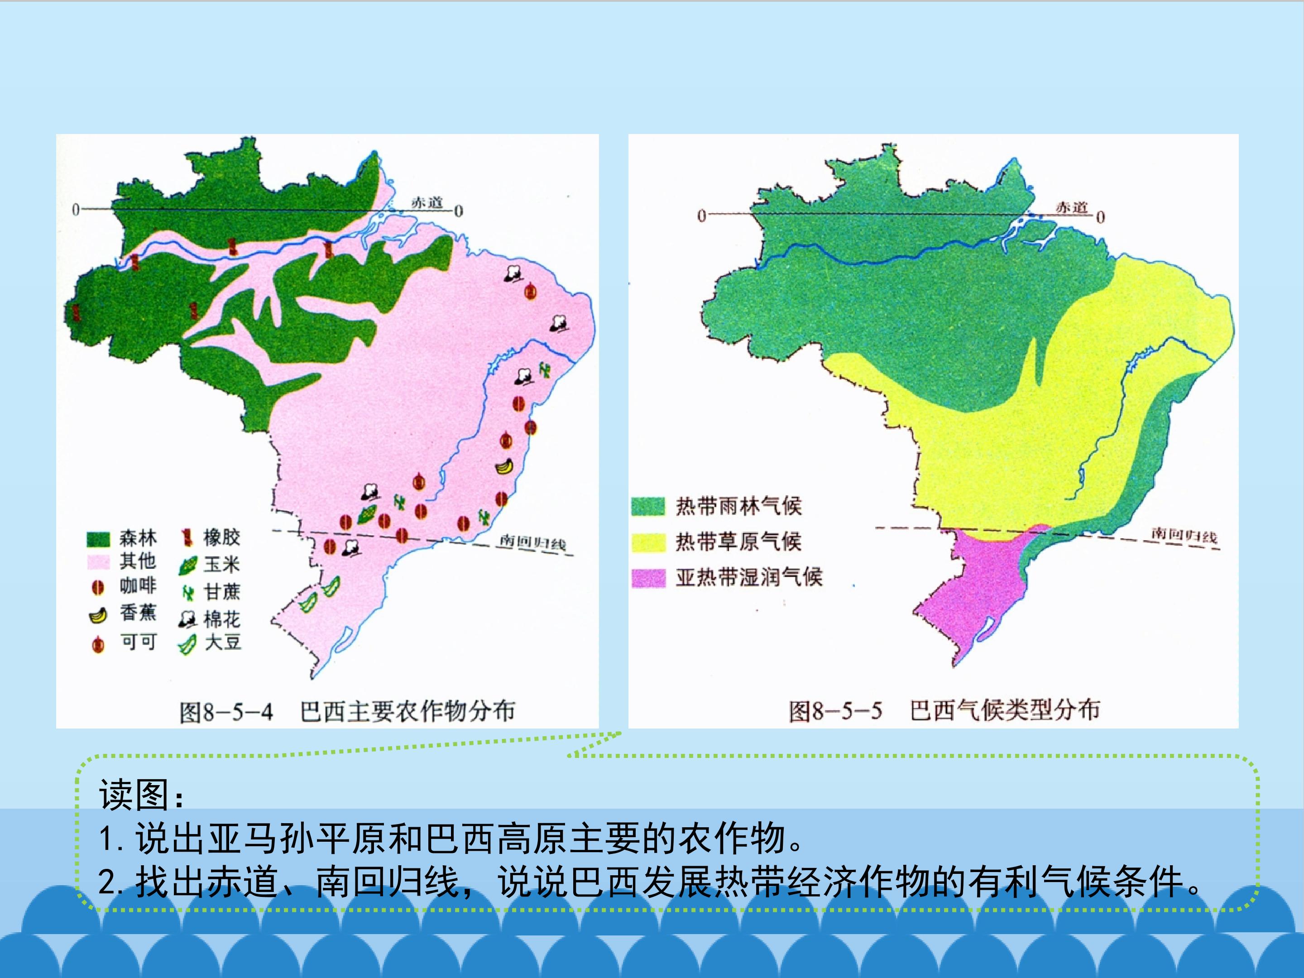Click the 热带雨林气候 green swatch
This screenshot has height=978, width=1304.
point(648,506)
